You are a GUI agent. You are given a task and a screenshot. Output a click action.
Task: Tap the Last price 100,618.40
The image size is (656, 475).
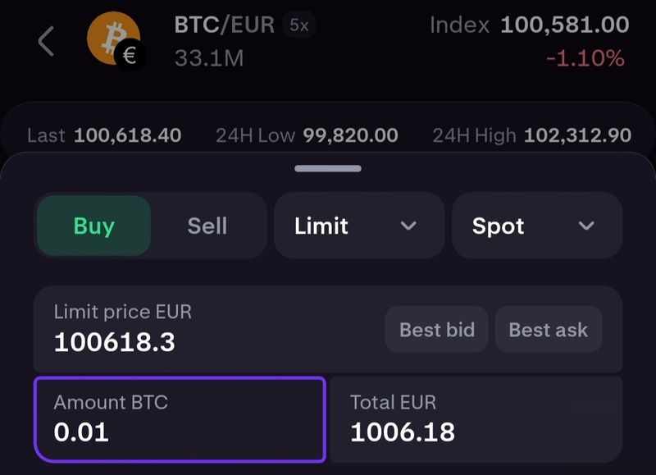(127, 135)
